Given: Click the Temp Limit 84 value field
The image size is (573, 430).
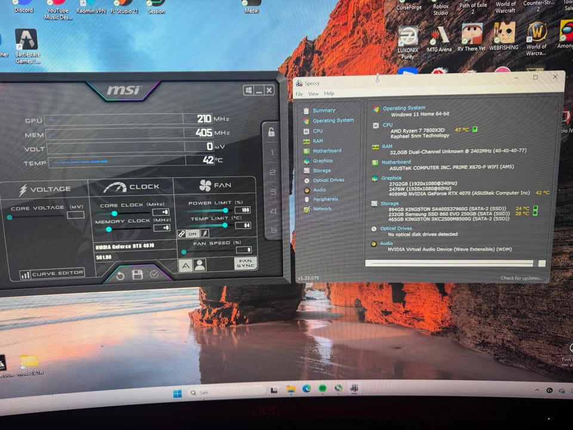Looking at the screenshot, I should (x=243, y=225).
